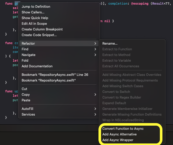
Task: Expand the Find submenu
Action: point(59,49)
